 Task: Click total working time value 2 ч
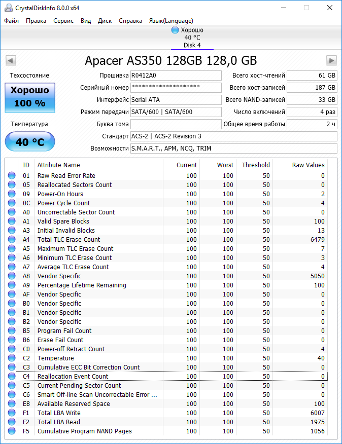pos(312,124)
